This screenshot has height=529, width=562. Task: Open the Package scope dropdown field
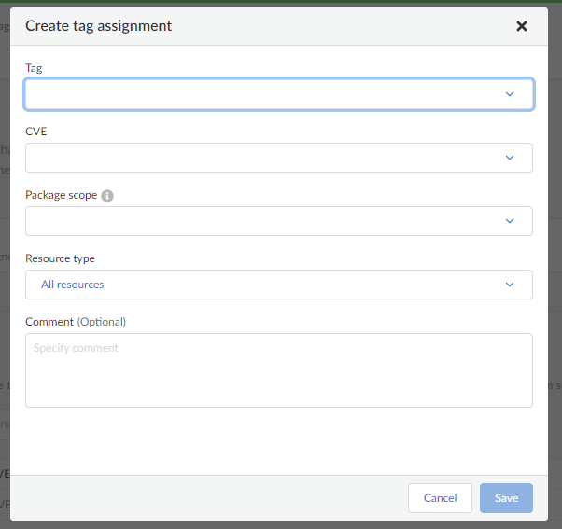click(x=279, y=221)
